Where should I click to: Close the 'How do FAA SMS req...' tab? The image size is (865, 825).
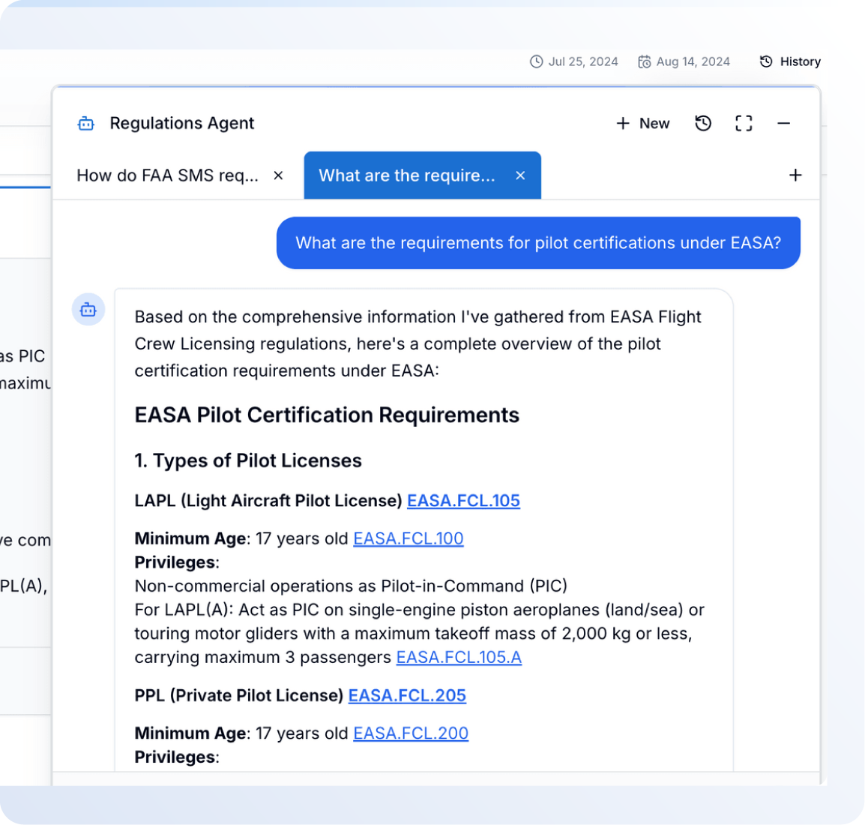click(x=278, y=175)
